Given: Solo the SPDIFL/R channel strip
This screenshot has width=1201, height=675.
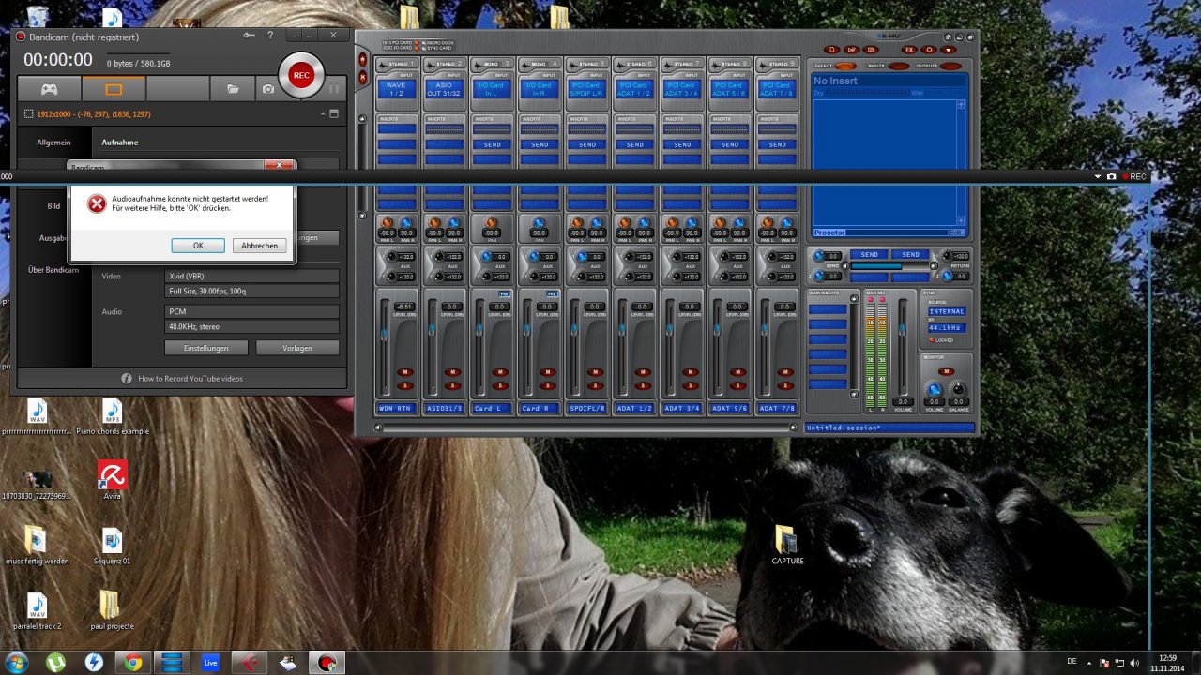Looking at the screenshot, I should [596, 385].
